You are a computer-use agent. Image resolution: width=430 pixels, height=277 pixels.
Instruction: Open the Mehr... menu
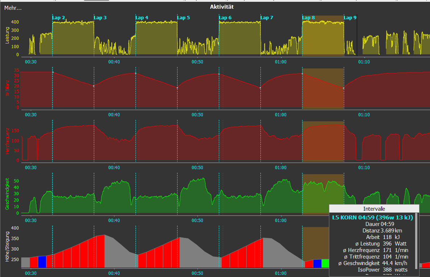click(x=13, y=8)
